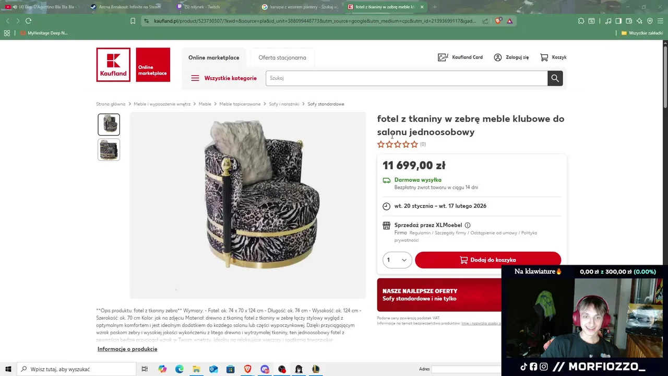
Task: Click the Kaufland logo
Action: tap(113, 65)
